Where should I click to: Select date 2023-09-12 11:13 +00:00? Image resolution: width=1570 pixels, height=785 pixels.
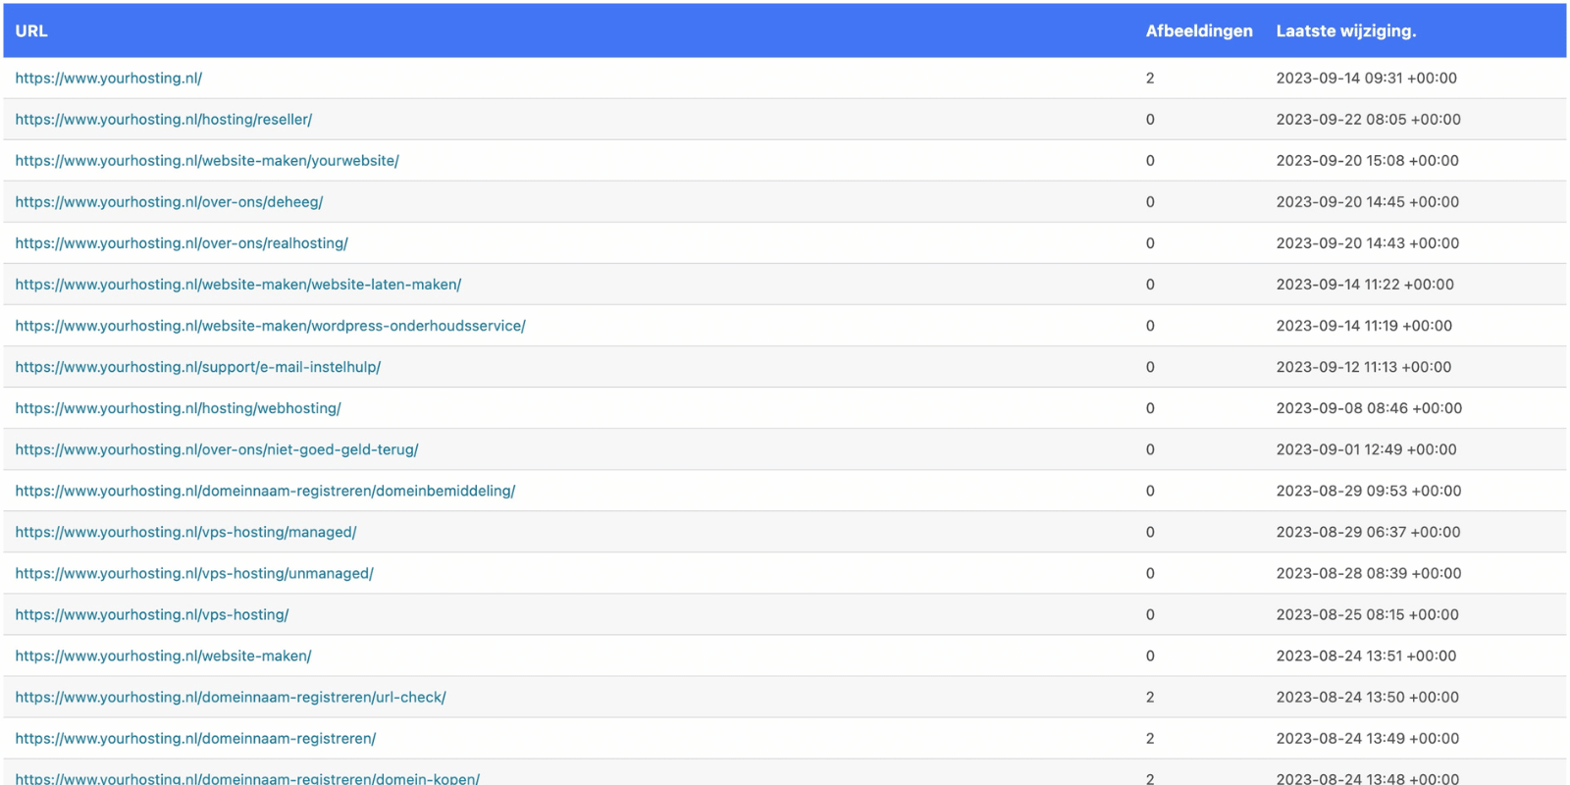1364,367
